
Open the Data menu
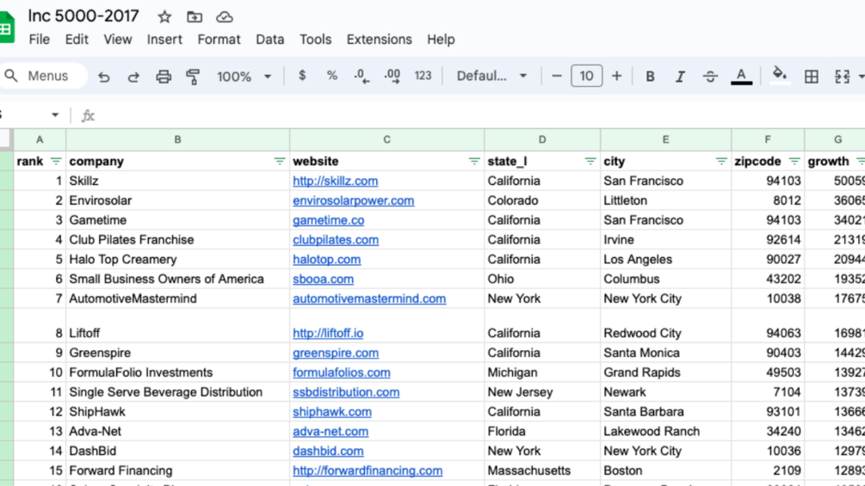point(269,40)
